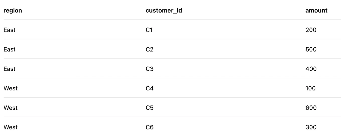The width and height of the screenshot is (341, 140).
Task: Select the amount 300 cell
Action: pyautogui.click(x=311, y=127)
